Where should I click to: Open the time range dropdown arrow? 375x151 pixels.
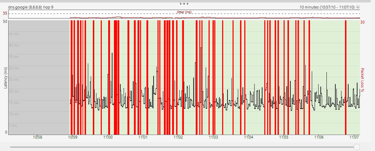pyautogui.click(x=358, y=7)
